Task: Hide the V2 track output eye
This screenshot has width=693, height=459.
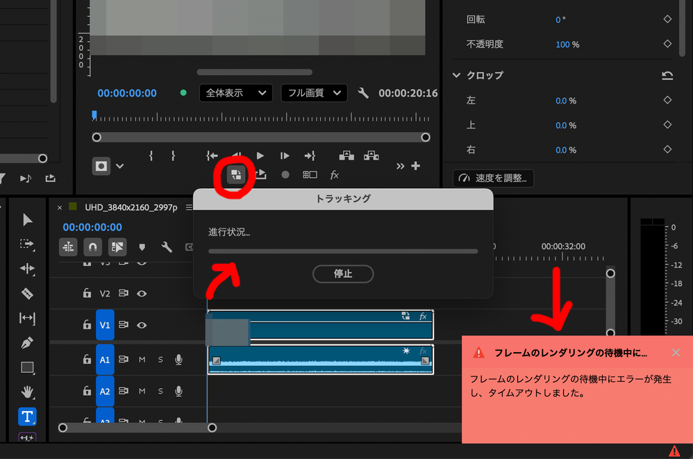Action: [x=142, y=293]
